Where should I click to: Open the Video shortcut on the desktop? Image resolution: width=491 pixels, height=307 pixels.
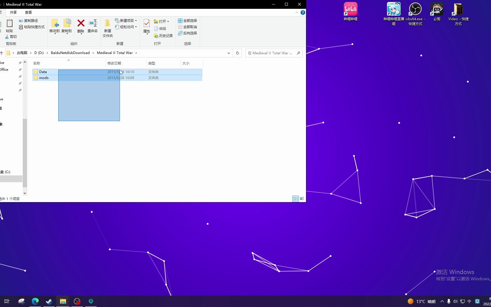[x=458, y=14]
